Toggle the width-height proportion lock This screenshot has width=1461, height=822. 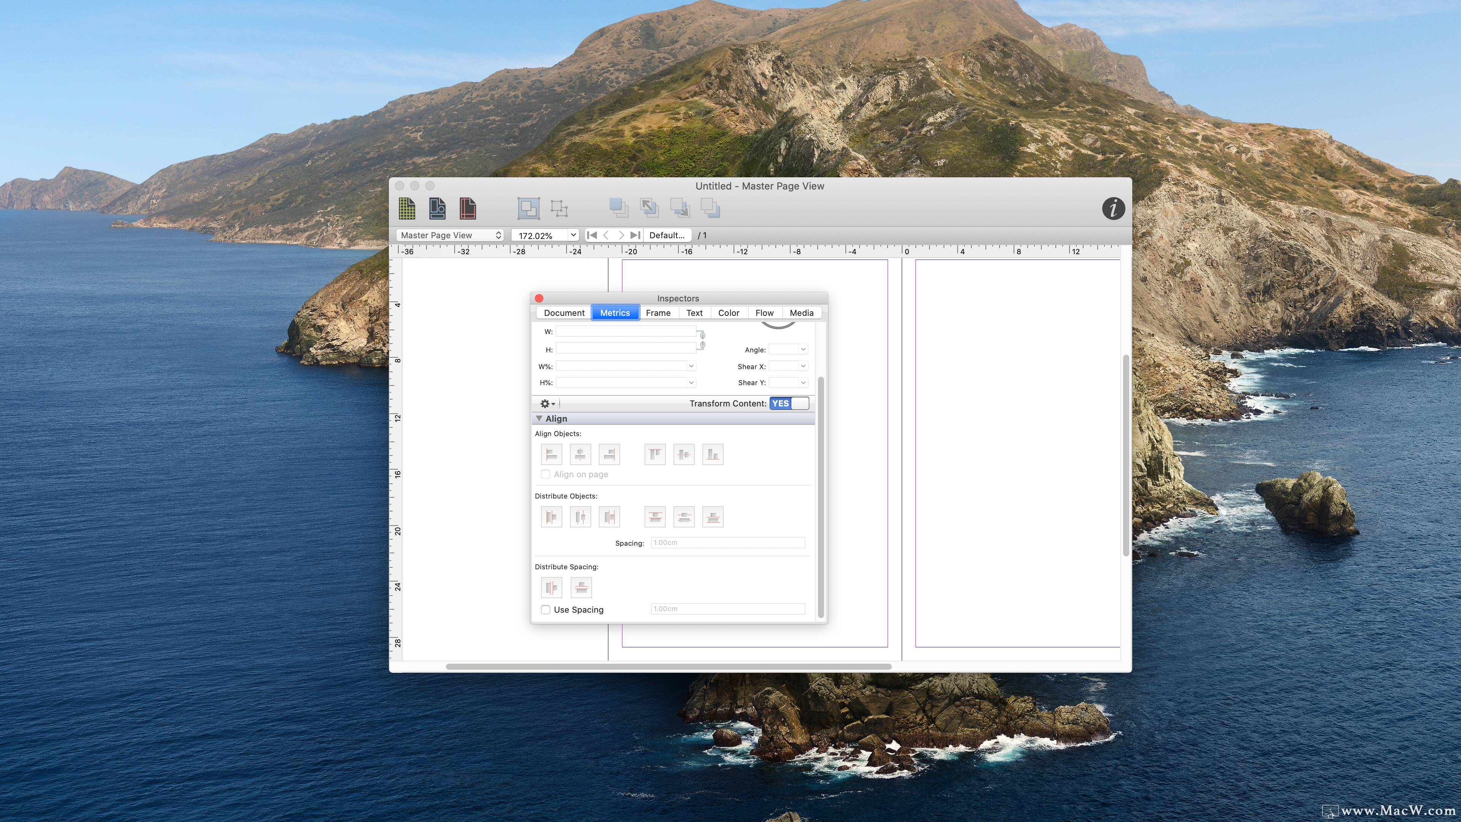[x=702, y=340]
